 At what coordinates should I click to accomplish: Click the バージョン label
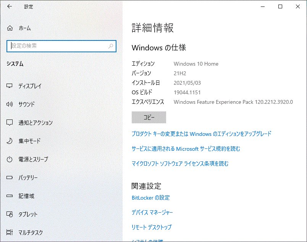click(x=141, y=73)
